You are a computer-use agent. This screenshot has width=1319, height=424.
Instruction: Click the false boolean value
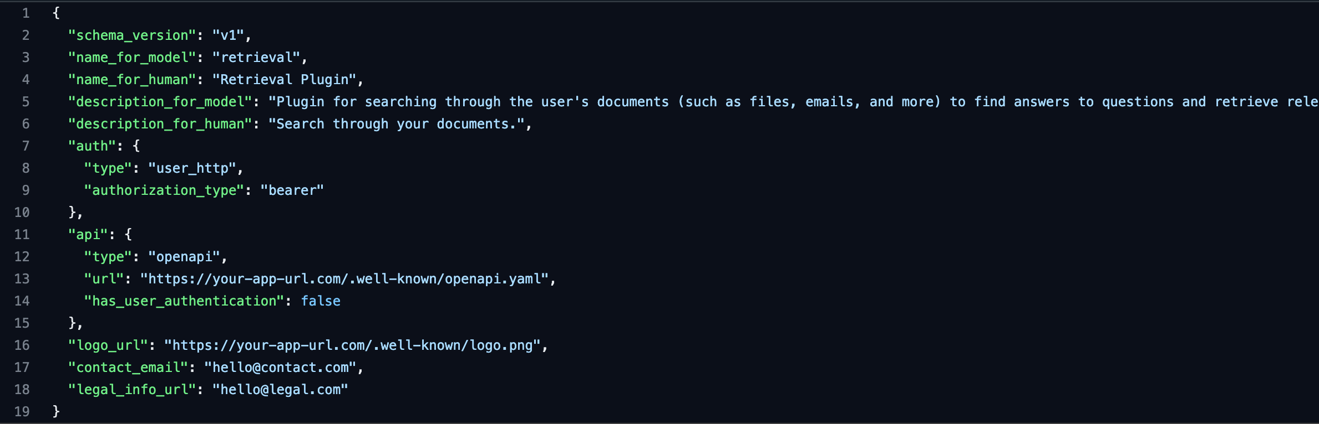[x=321, y=301]
